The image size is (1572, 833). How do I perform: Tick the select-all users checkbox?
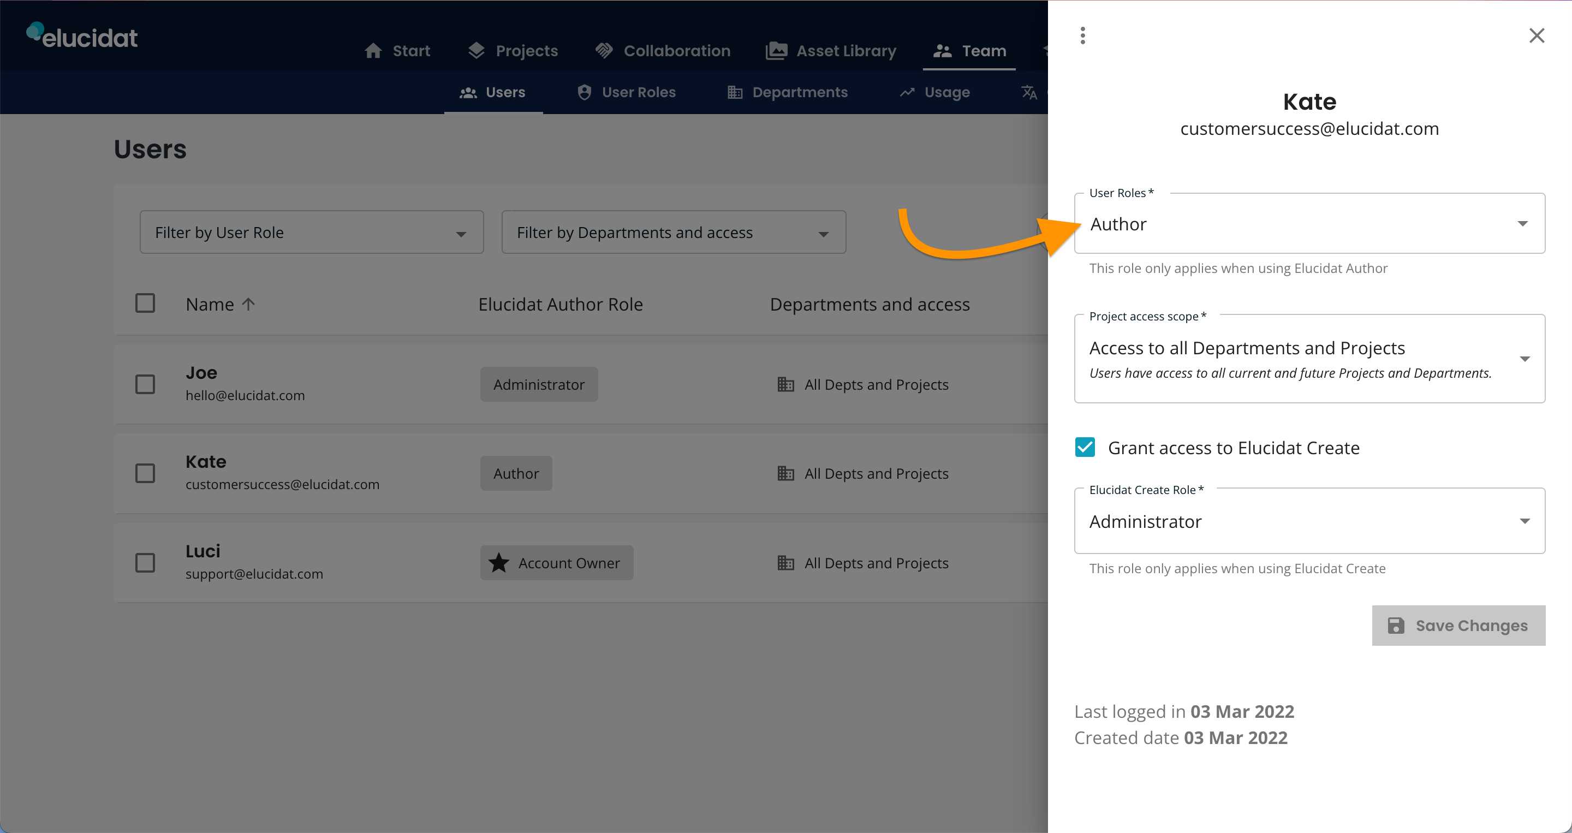tap(145, 304)
